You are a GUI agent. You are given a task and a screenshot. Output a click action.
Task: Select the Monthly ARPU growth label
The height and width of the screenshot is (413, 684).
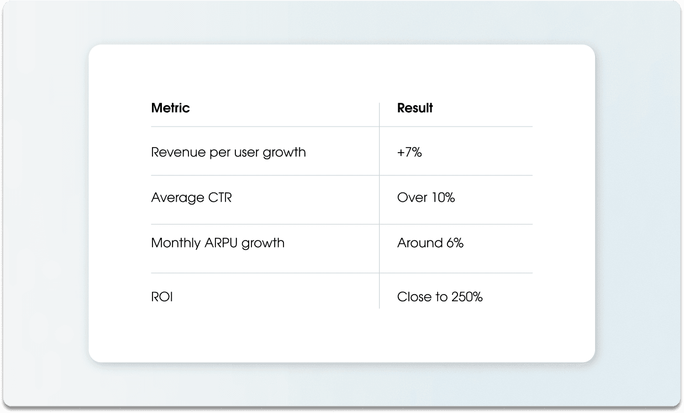(218, 243)
